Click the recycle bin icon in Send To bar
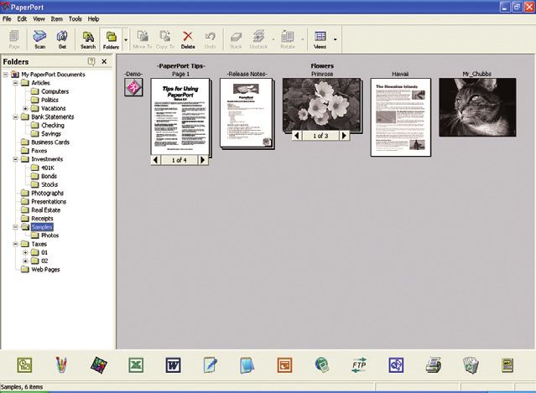 [471, 365]
